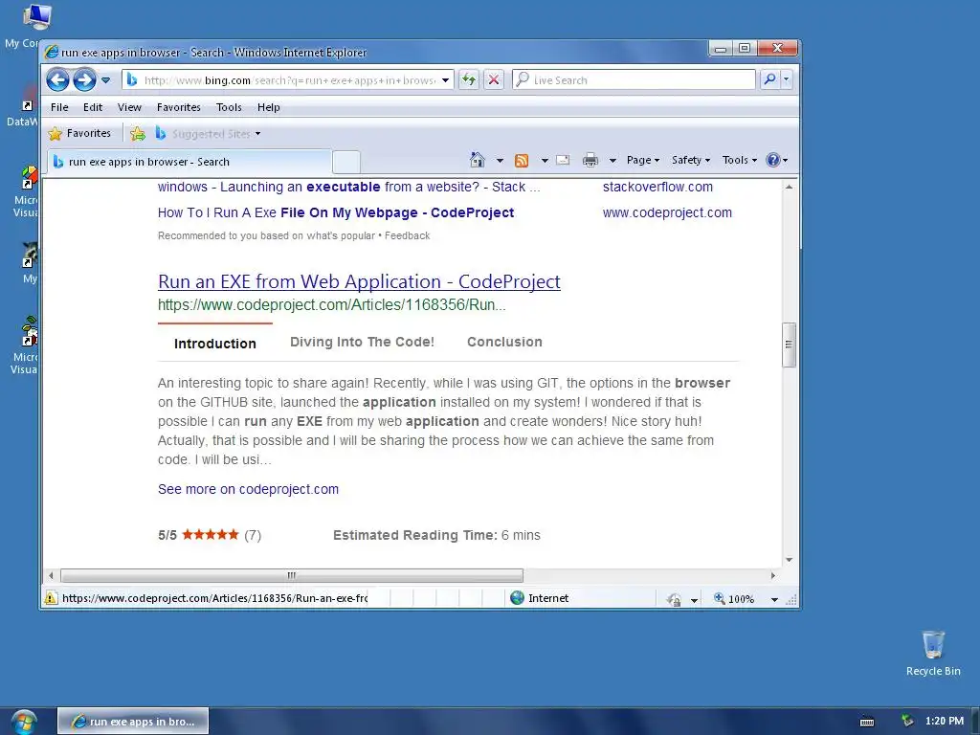The width and height of the screenshot is (980, 735).
Task: Click the Windows Start orb
Action: (x=24, y=723)
